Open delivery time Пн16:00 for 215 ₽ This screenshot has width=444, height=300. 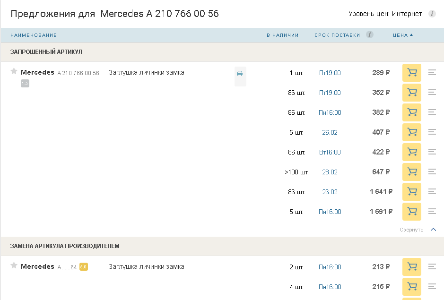(330, 287)
